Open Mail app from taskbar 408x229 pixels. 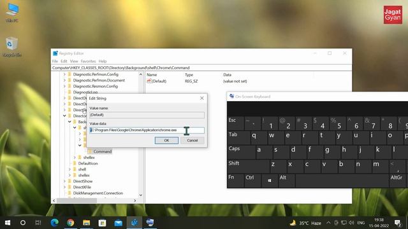click(119, 223)
